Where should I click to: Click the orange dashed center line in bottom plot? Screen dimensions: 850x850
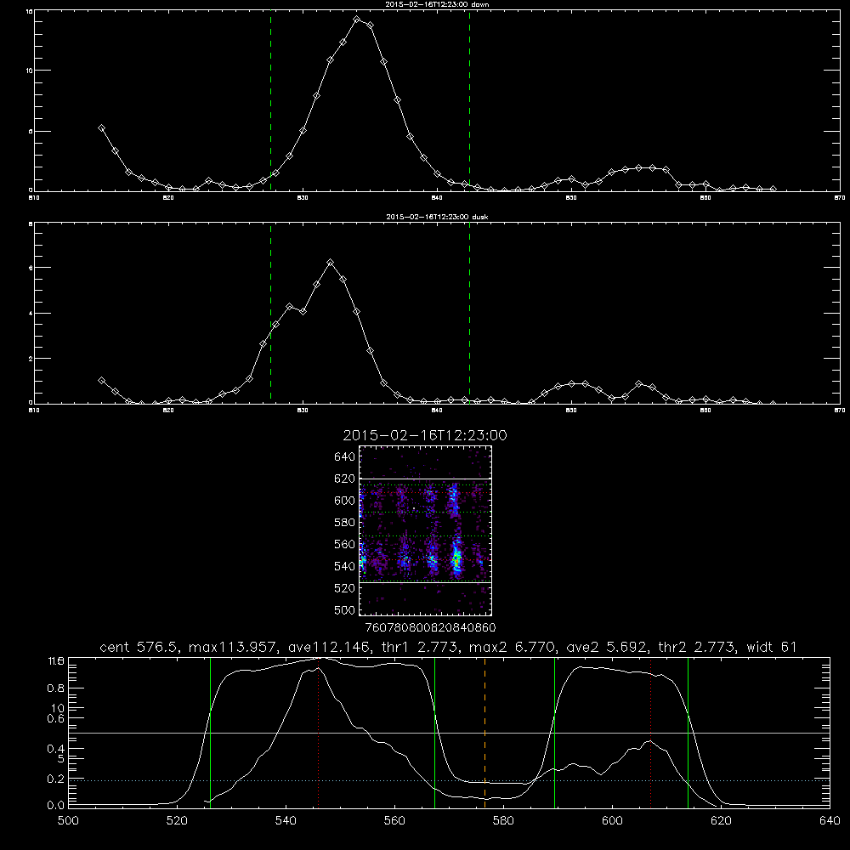(x=484, y=733)
